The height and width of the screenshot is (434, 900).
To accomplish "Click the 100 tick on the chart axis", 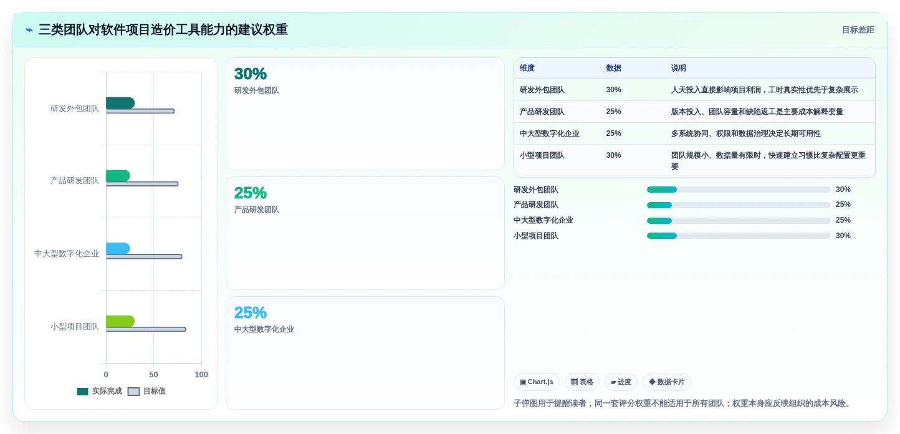I will click(201, 375).
